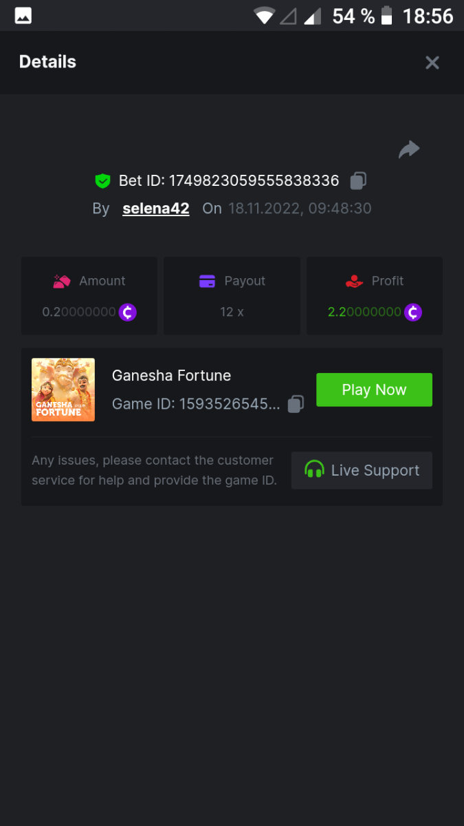Click the share arrow icon
The width and height of the screenshot is (464, 826).
tap(409, 149)
